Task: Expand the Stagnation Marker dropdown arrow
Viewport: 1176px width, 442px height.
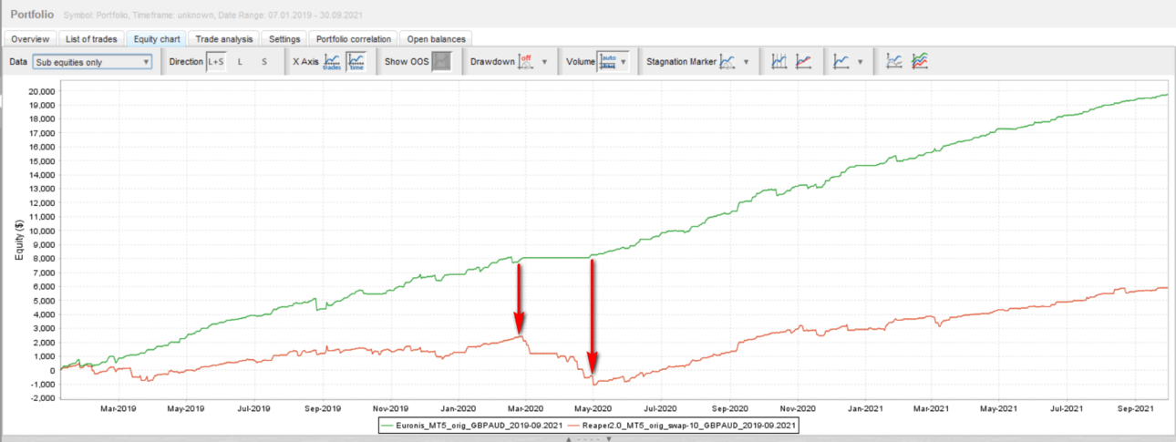Action: point(746,62)
